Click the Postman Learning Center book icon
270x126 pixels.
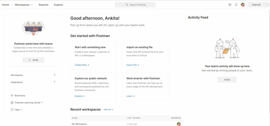point(12,103)
